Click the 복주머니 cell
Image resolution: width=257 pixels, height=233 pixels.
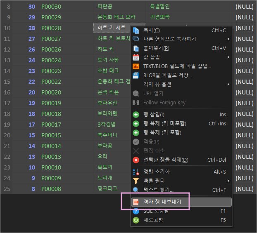point(112,135)
